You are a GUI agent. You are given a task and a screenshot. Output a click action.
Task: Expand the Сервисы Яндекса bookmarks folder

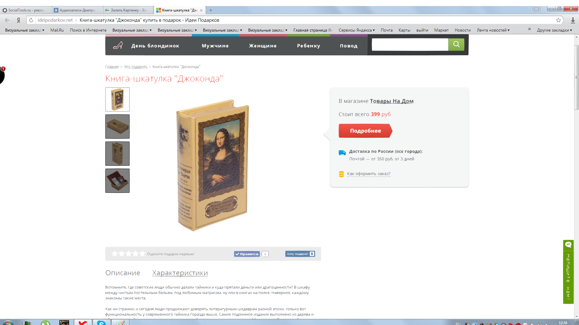tap(356, 30)
